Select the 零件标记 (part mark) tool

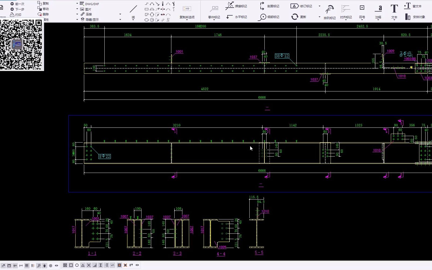click(214, 11)
